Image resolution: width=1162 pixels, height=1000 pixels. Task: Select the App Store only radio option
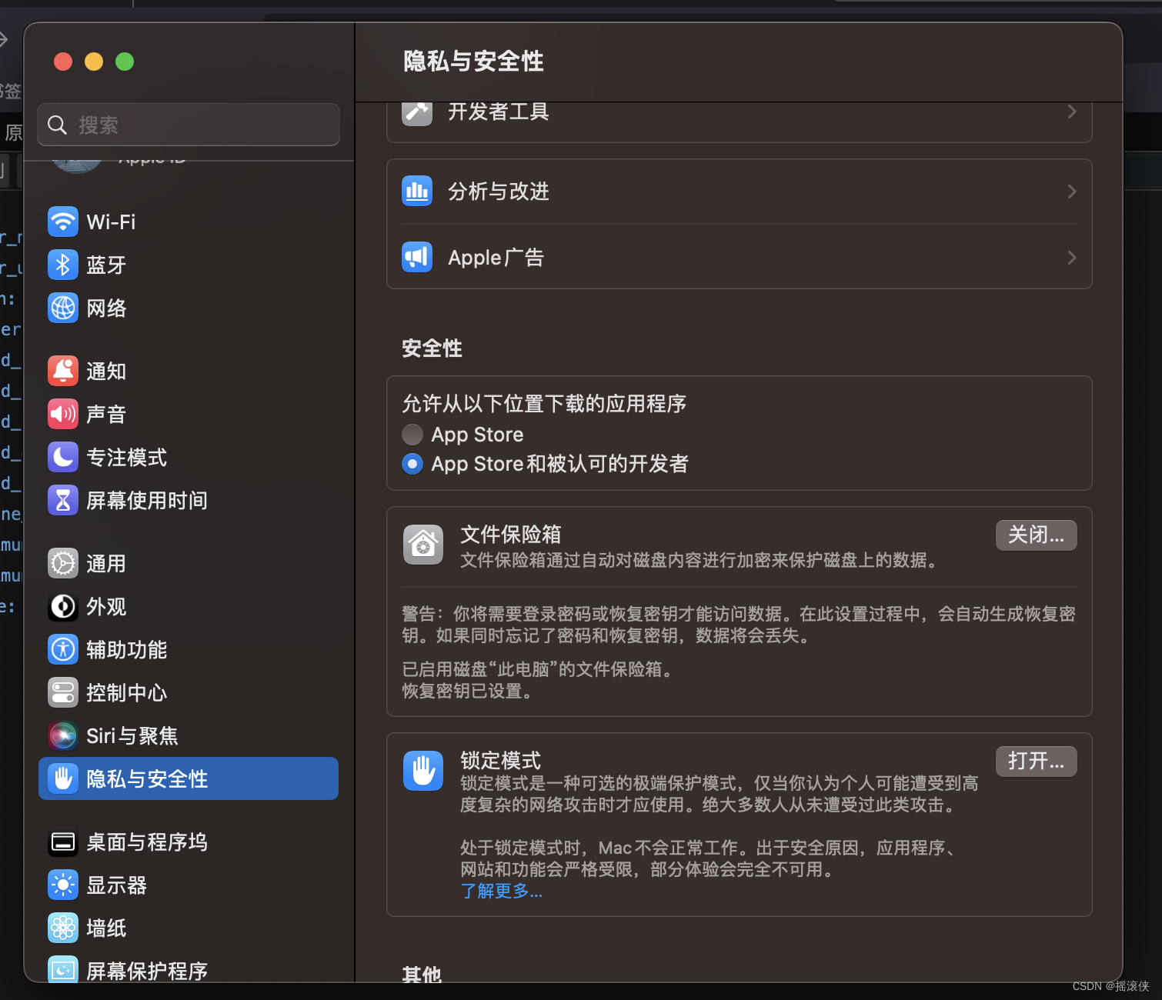point(412,435)
